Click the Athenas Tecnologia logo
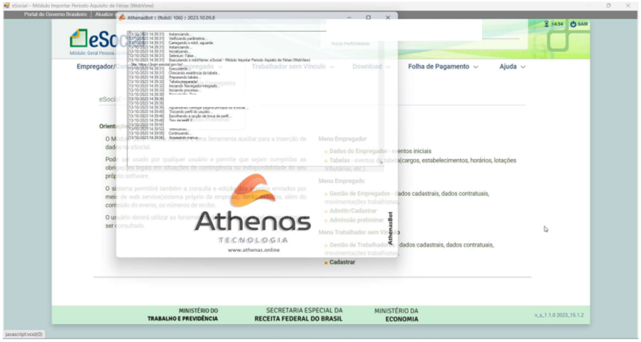The image size is (641, 342). click(253, 209)
